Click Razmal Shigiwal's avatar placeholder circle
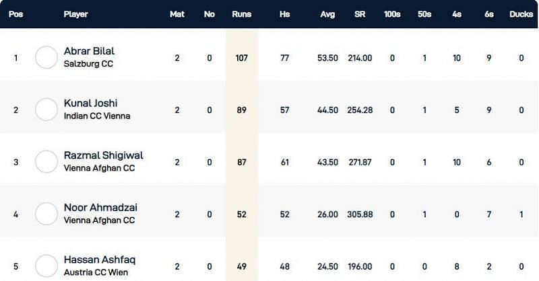539x281 pixels. (x=46, y=162)
